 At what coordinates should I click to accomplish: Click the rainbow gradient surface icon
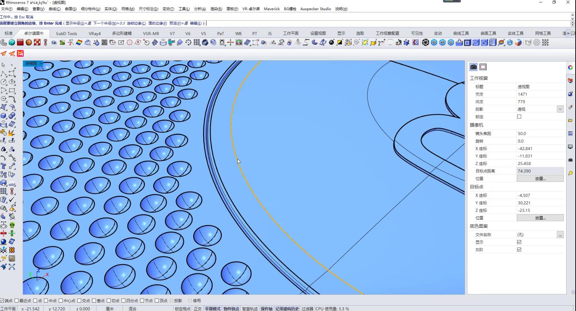coord(79,42)
